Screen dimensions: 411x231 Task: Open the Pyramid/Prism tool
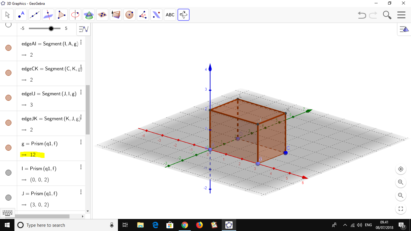pyautogui.click(x=116, y=14)
